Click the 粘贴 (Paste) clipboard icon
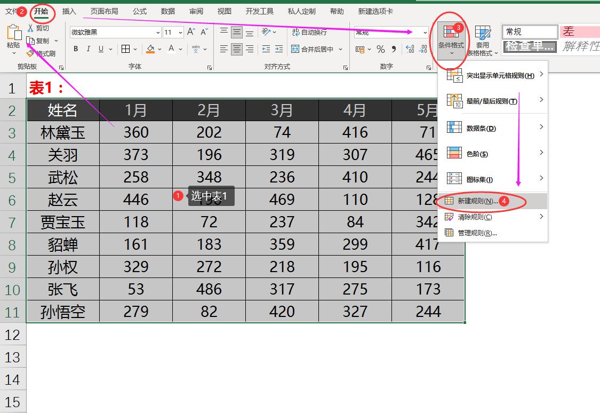600x413 pixels. tap(14, 33)
